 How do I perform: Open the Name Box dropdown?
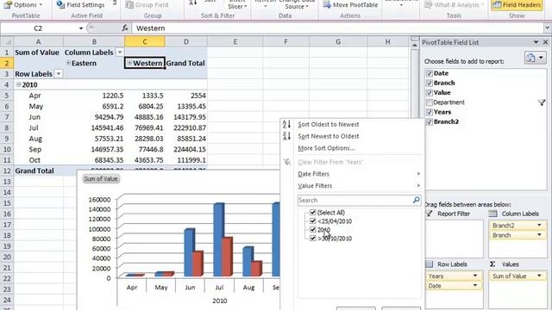(x=80, y=28)
